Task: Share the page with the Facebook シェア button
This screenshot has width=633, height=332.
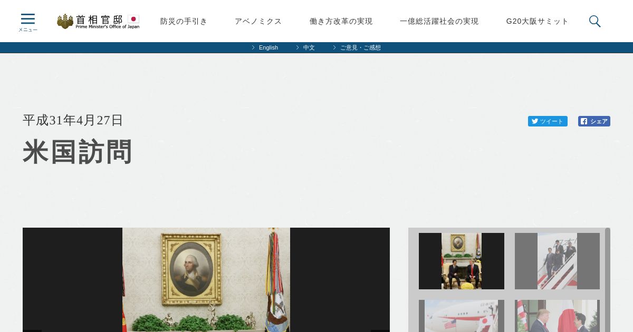Action: [x=594, y=121]
